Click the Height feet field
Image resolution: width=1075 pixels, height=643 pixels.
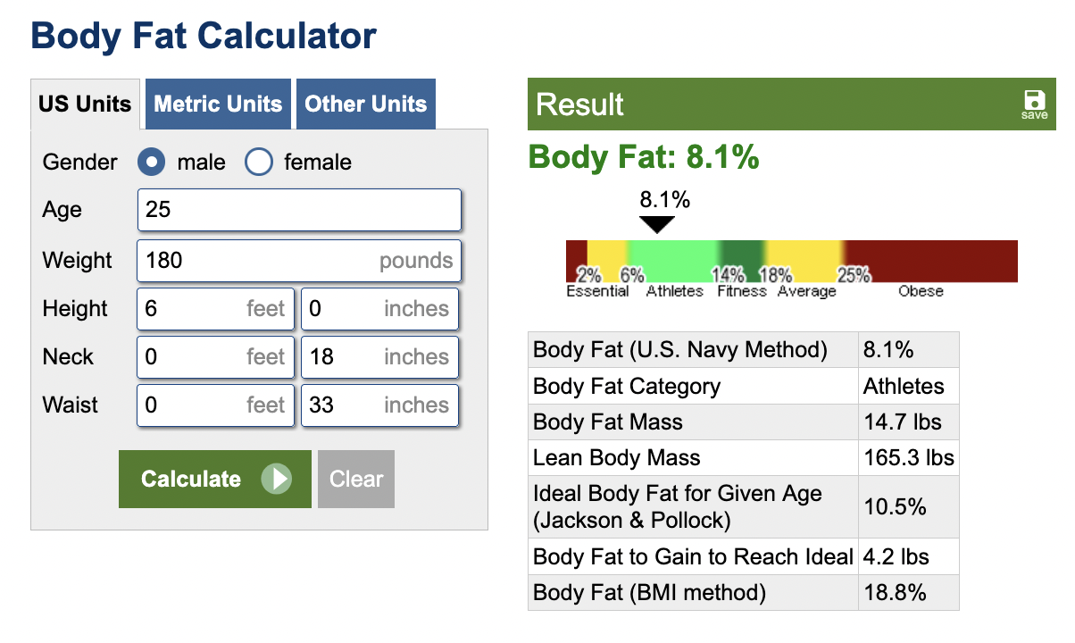[215, 309]
